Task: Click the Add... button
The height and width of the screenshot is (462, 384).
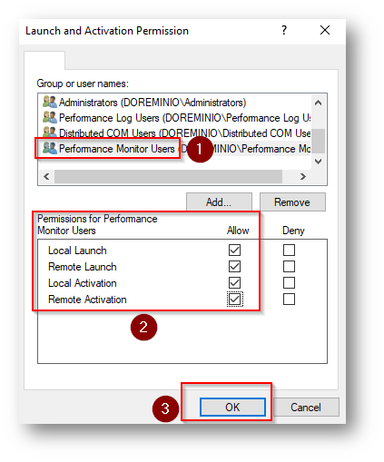Action: tap(219, 202)
